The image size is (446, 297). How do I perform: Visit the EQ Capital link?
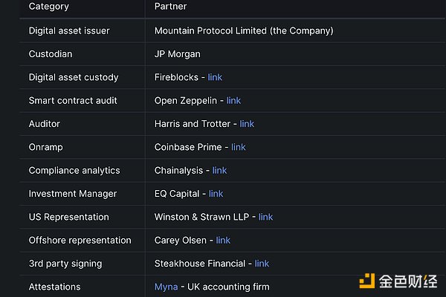click(x=216, y=194)
